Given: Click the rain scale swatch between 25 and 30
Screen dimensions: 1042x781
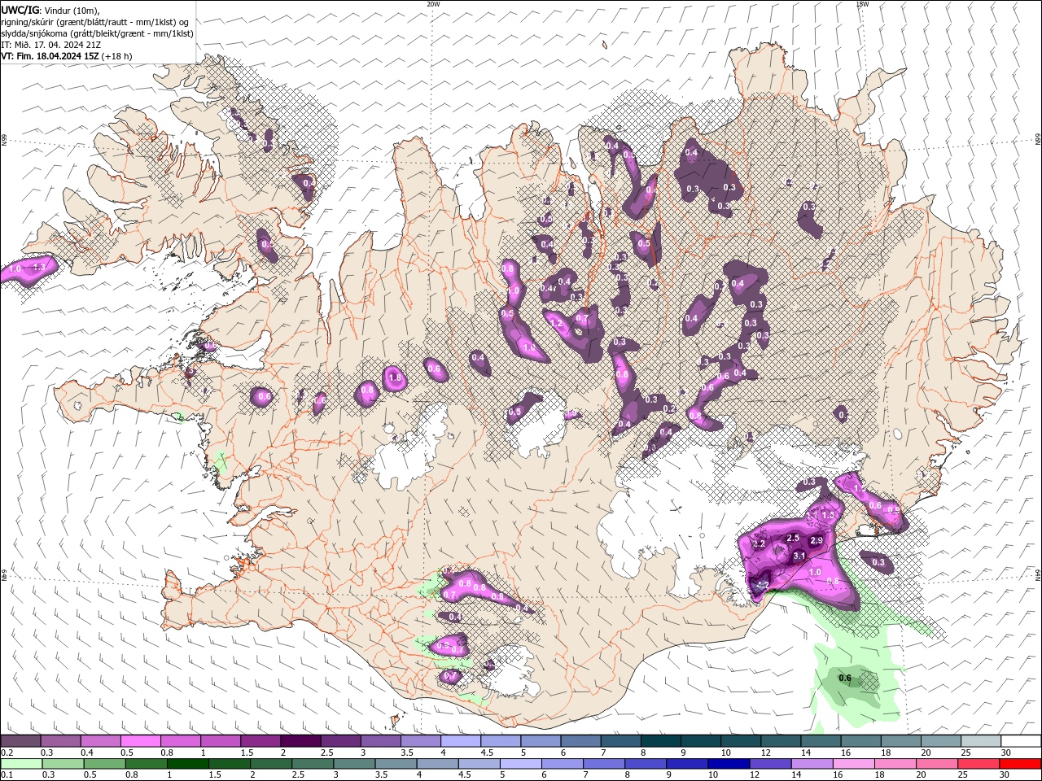Looking at the screenshot, I should (x=979, y=764).
